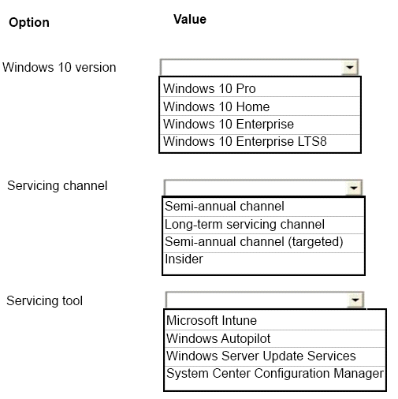Image resolution: width=398 pixels, height=399 pixels.
Task: Choose Windows 10 Enterprise
Action: click(260, 125)
